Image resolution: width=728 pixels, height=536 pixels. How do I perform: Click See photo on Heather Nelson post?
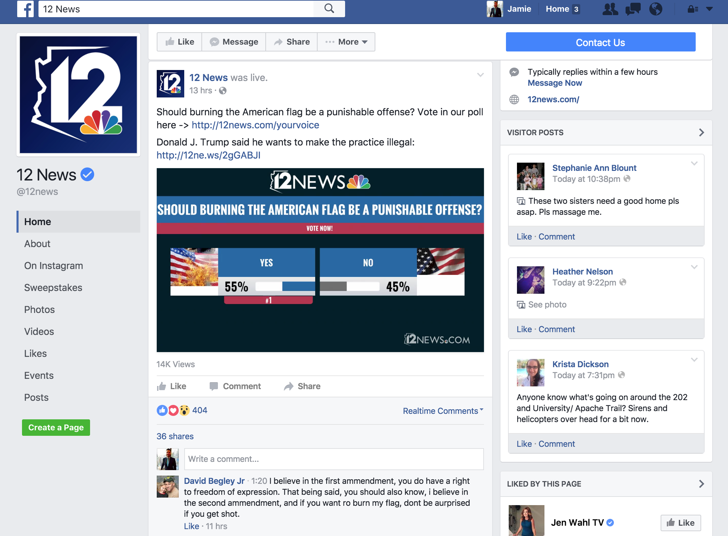(x=547, y=305)
